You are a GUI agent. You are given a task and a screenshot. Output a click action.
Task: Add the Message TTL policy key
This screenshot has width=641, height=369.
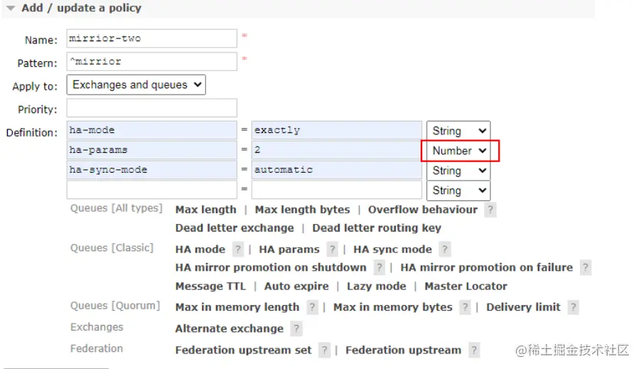210,287
